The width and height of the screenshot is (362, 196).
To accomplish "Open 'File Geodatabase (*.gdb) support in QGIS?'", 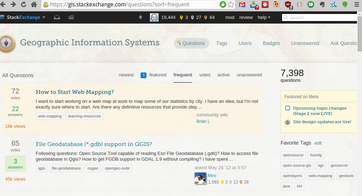I will pyautogui.click(x=94, y=144).
